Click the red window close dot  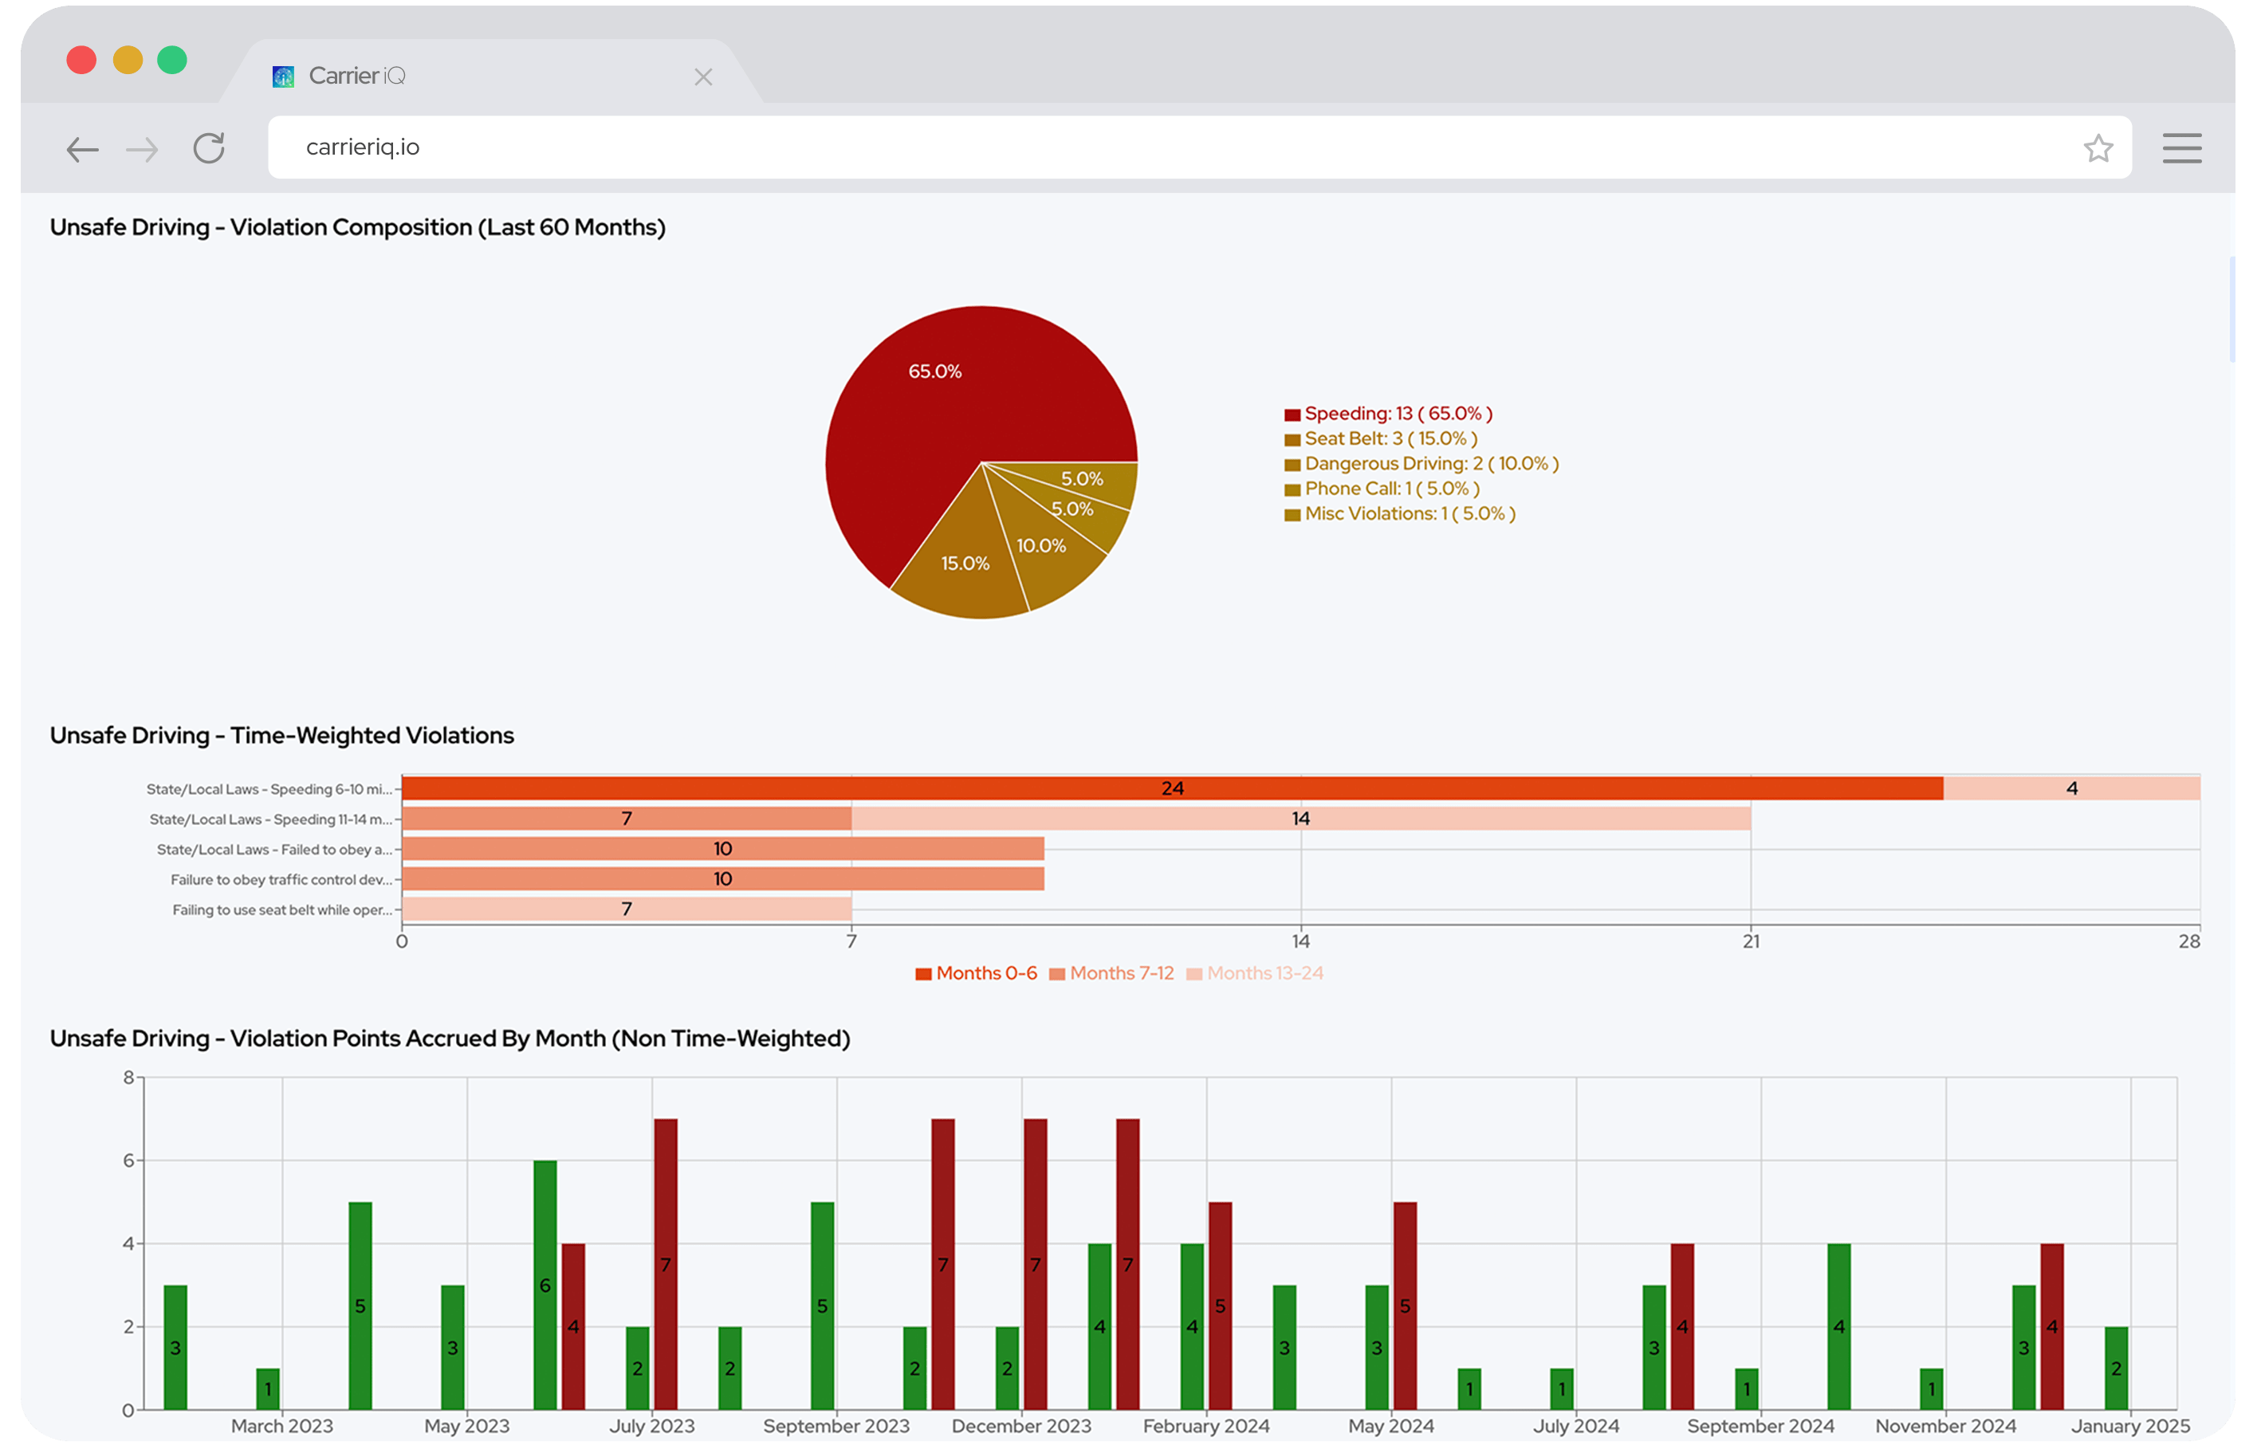(81, 60)
